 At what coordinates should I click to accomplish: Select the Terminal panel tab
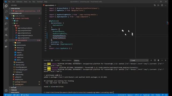(76, 61)
